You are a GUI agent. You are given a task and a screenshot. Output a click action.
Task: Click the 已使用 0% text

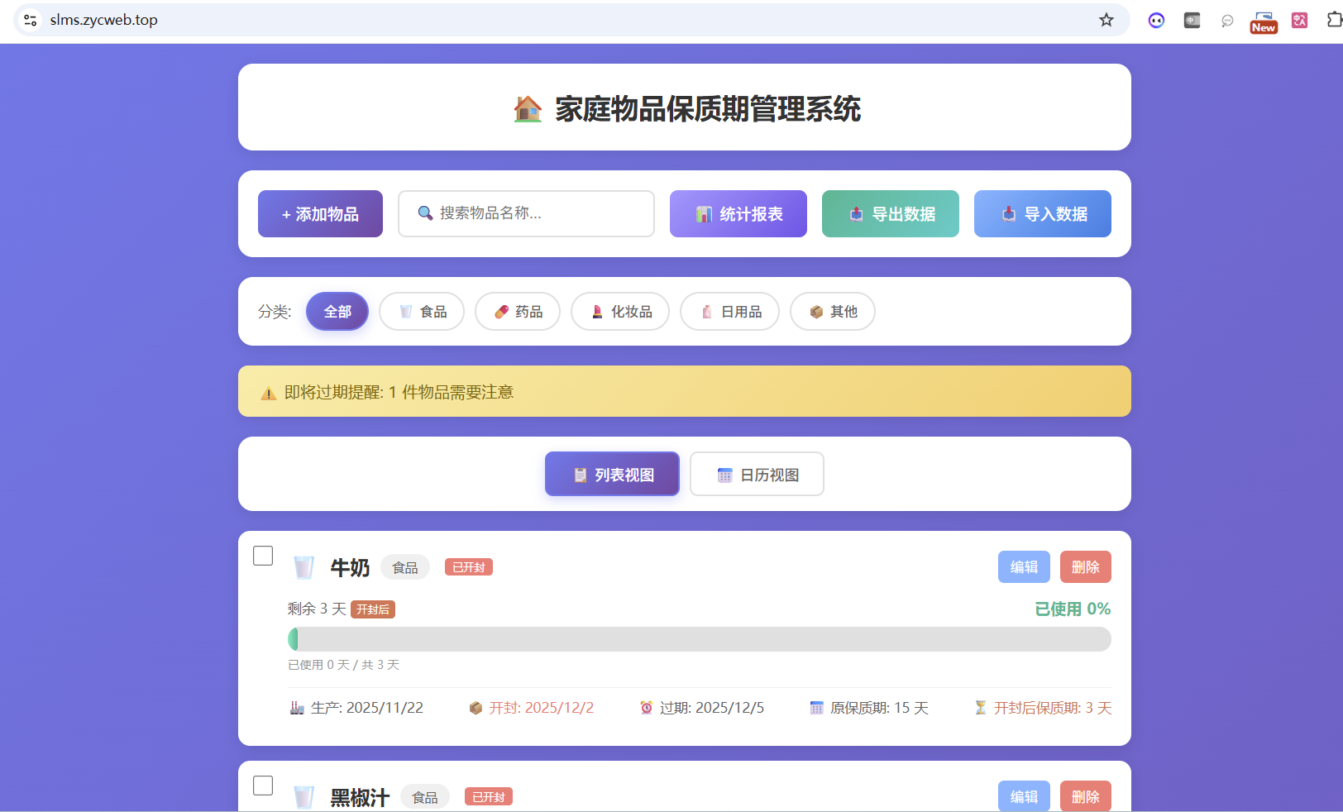point(1073,609)
